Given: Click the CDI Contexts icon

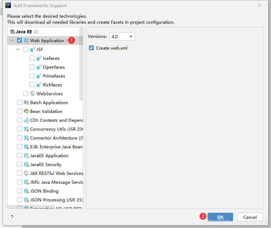Looking at the screenshot, I should pyautogui.click(x=26, y=120).
